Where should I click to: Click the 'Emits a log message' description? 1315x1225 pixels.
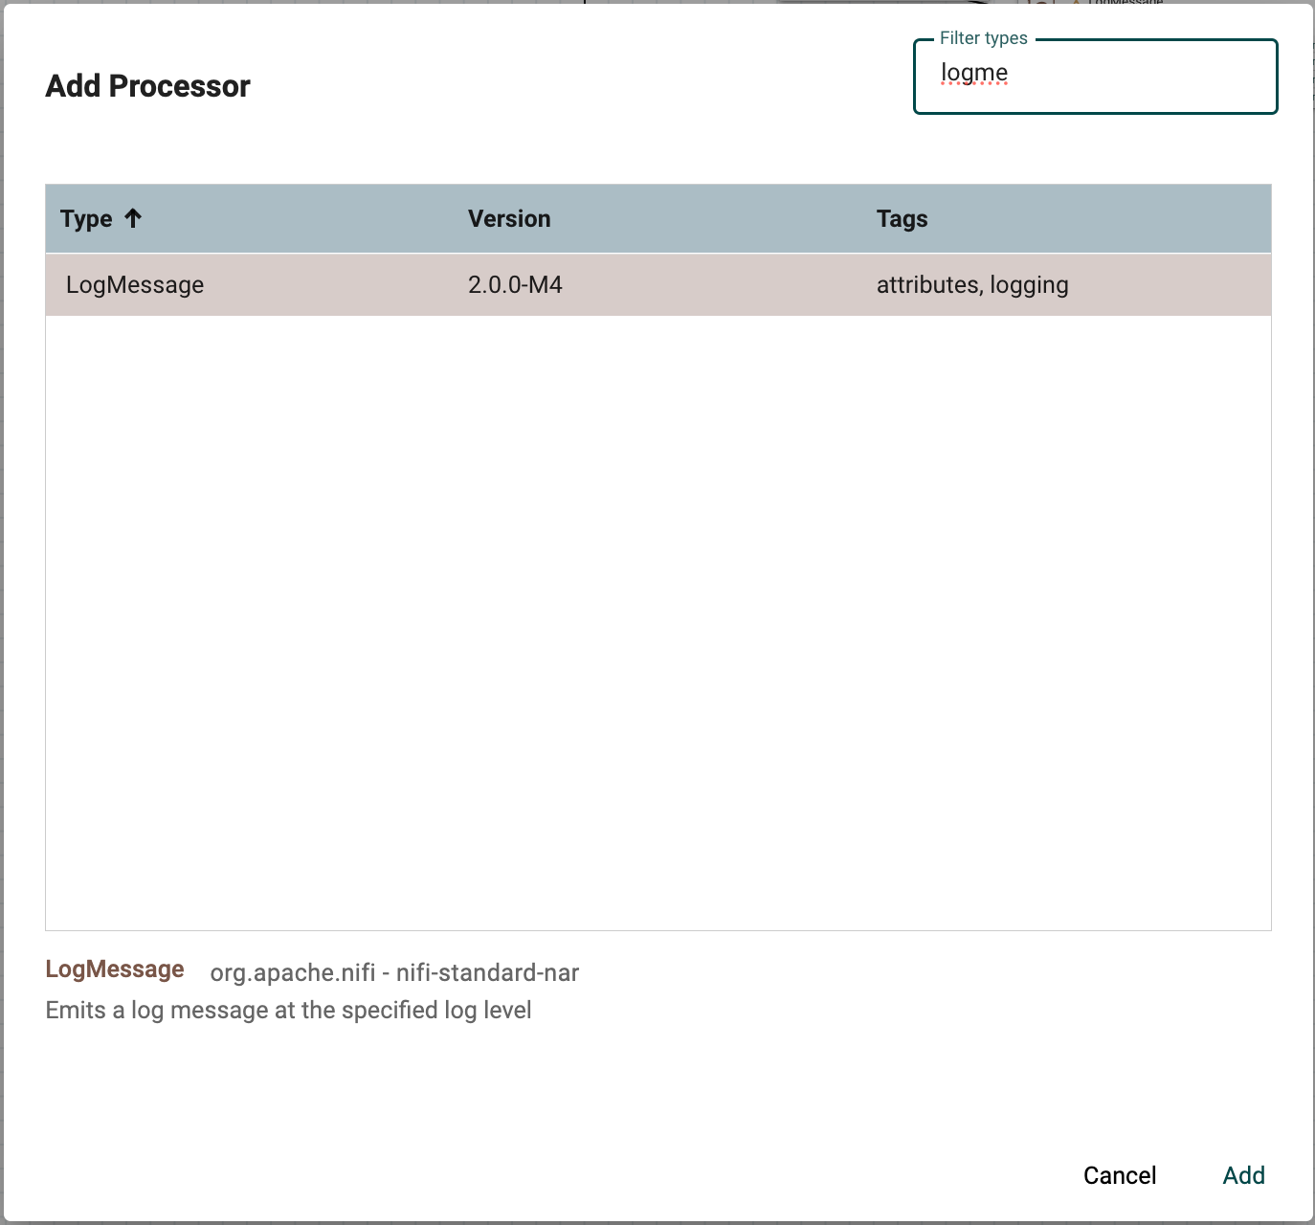(288, 1011)
